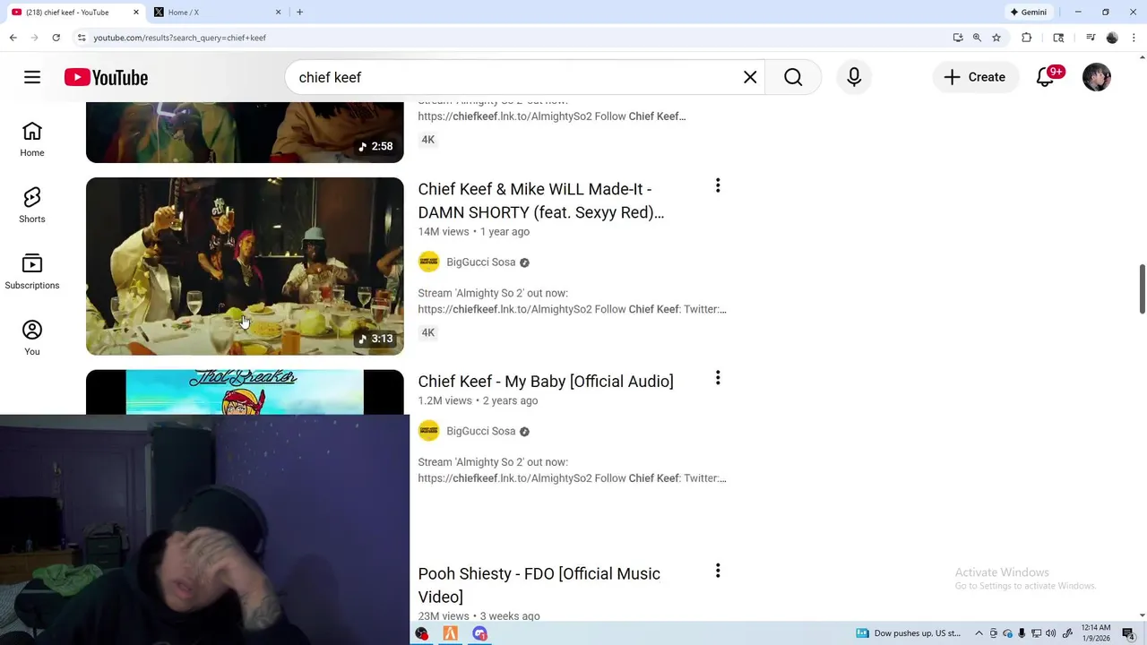Open DAMN SHORTY video thumbnail
Viewport: 1147px width, 645px height.
[245, 266]
